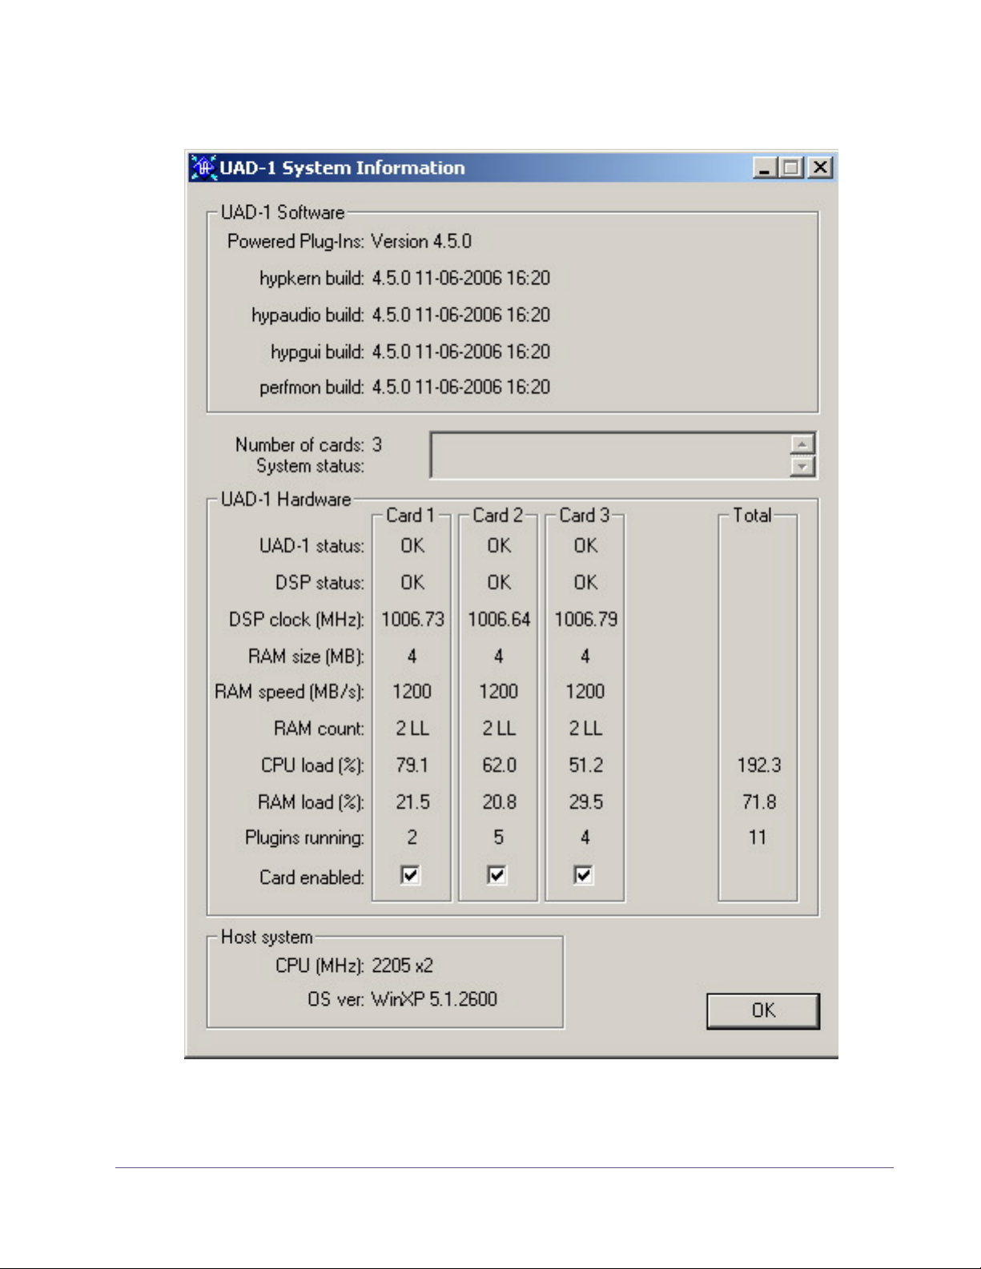The image size is (981, 1269).
Task: Select Powered Plug-Ins 'Version 4.5.0' text
Action: click(x=421, y=241)
